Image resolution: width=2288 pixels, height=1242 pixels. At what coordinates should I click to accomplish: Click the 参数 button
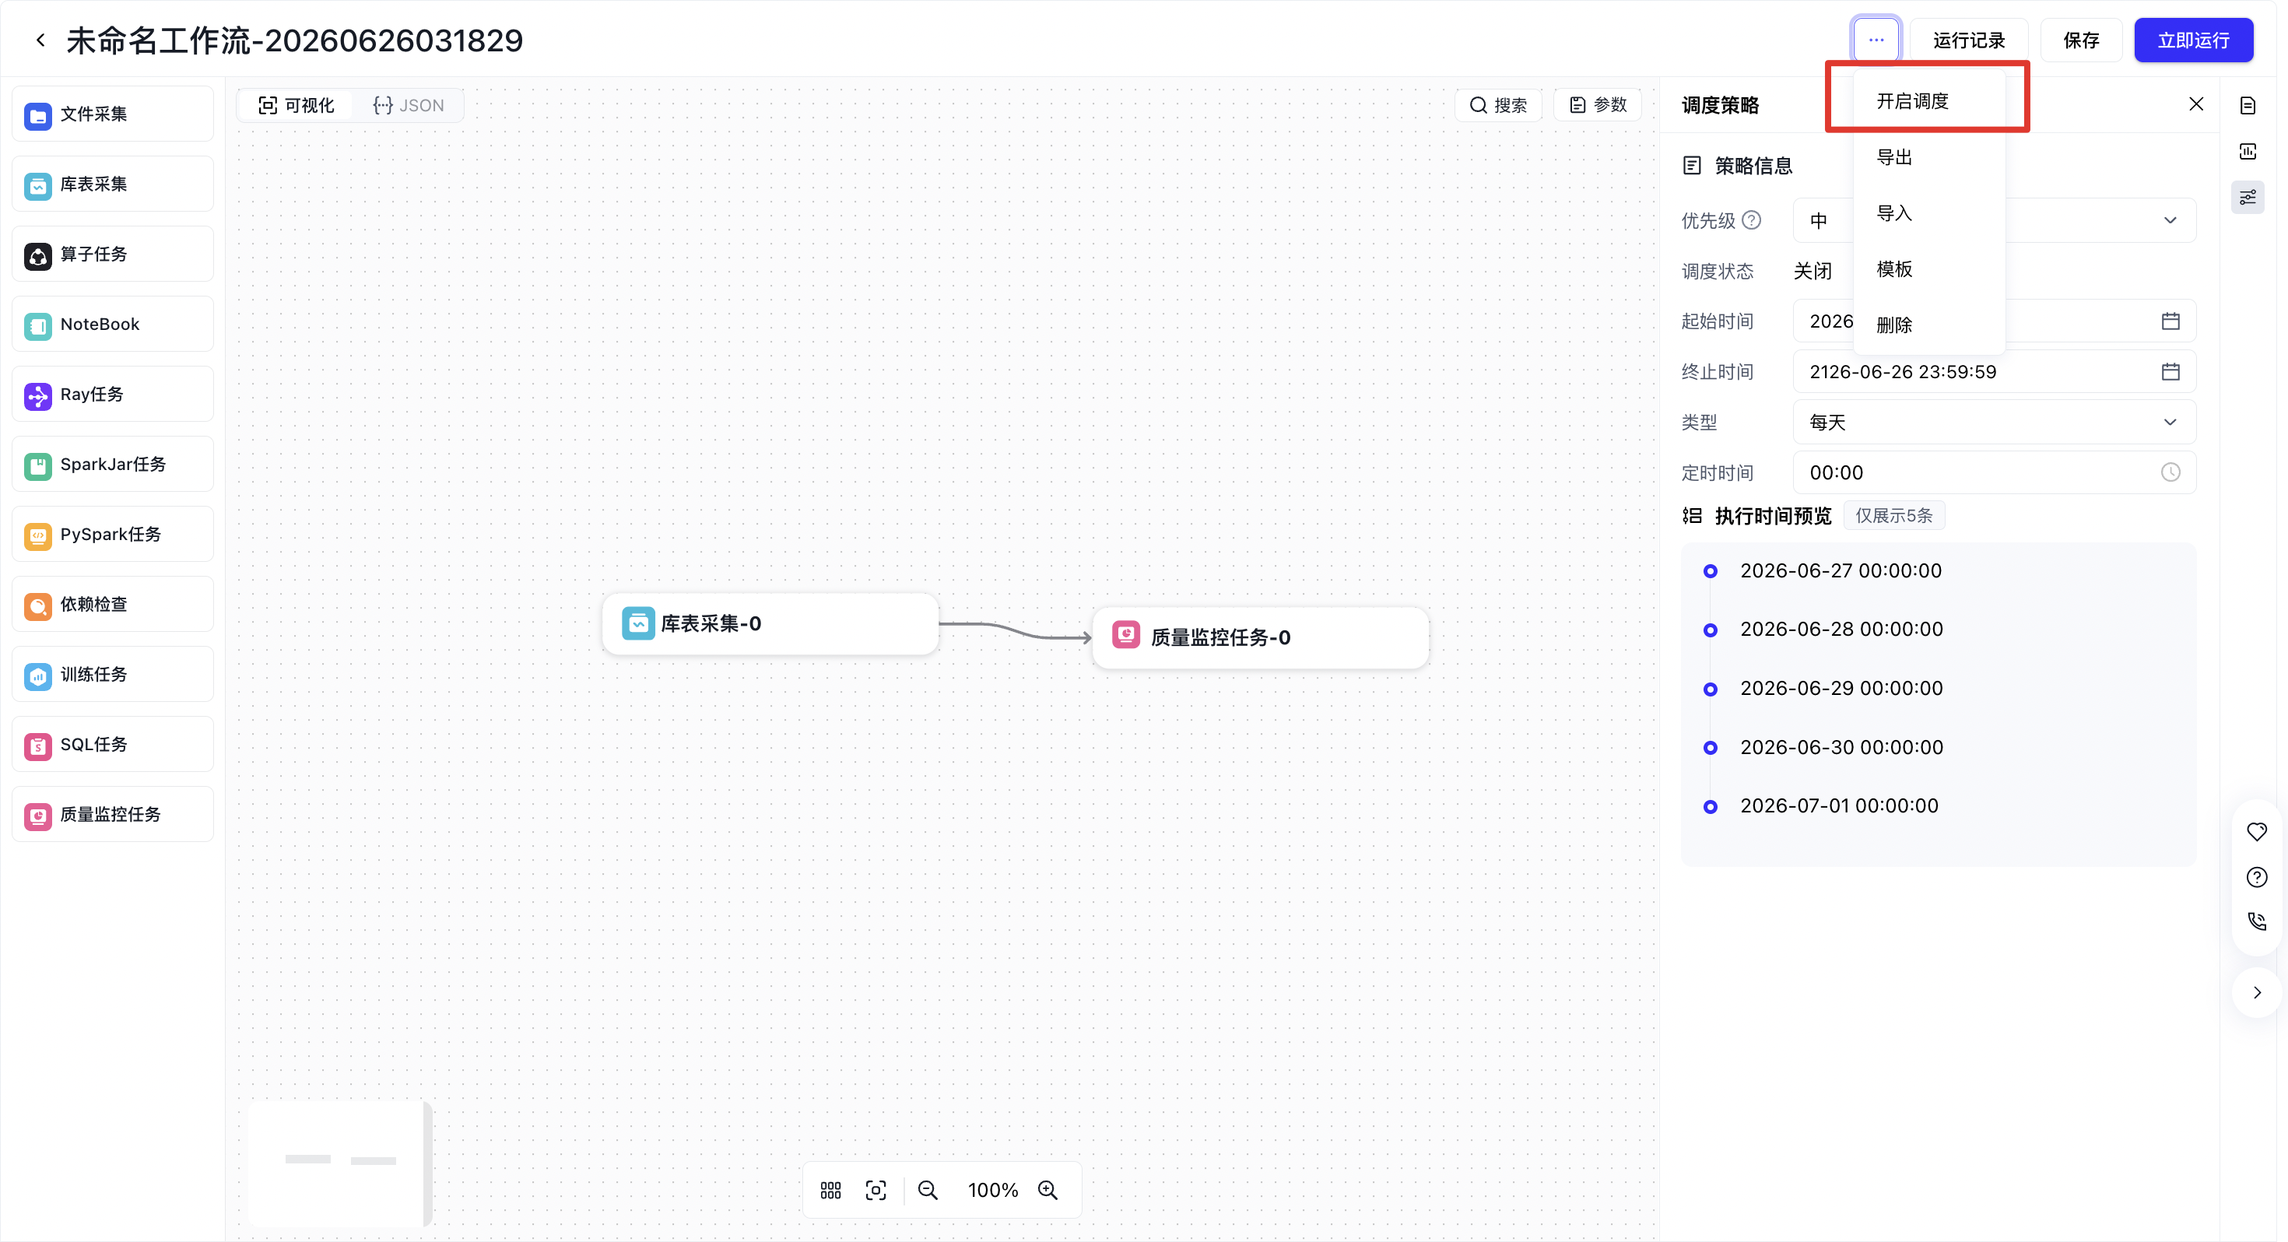(1598, 106)
